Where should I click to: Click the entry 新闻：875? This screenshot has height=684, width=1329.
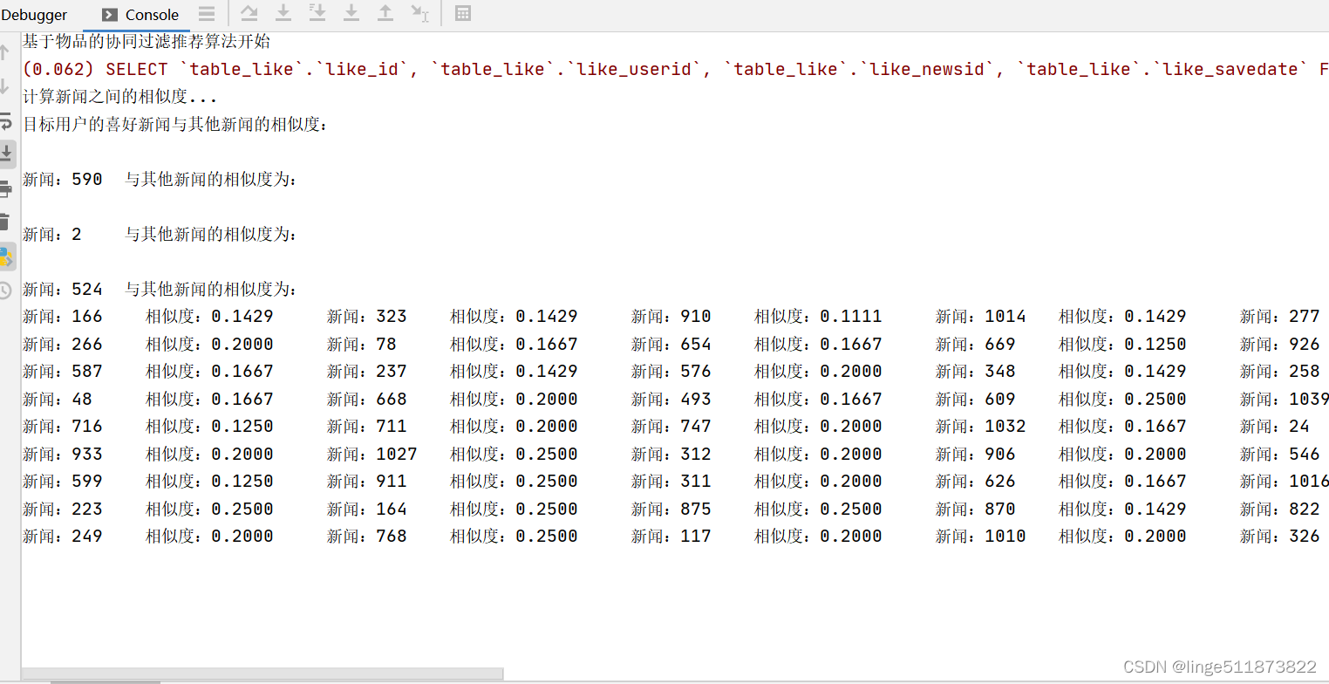[x=671, y=509]
